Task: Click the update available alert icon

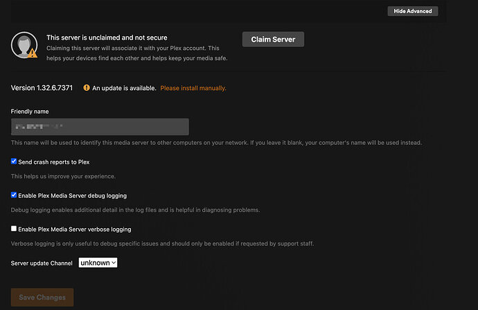Action: tap(87, 88)
